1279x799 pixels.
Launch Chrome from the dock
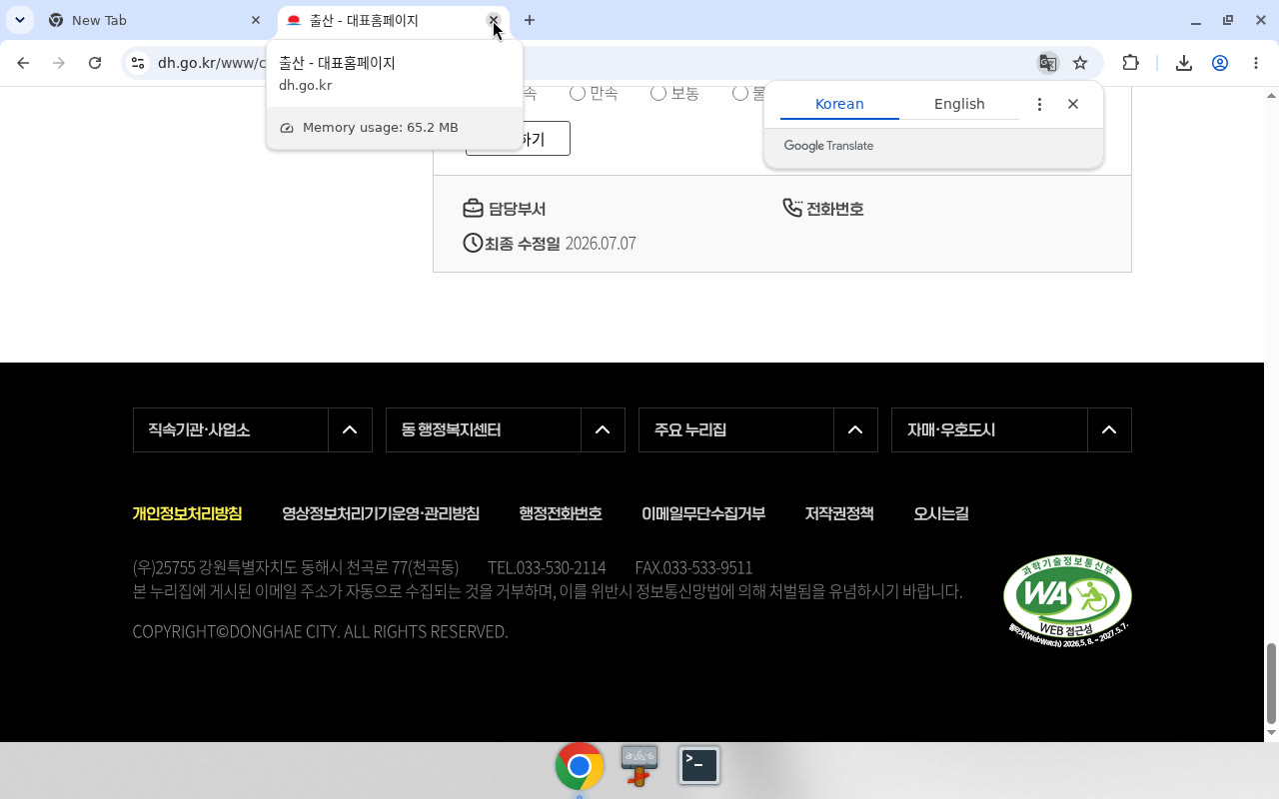[x=580, y=766]
